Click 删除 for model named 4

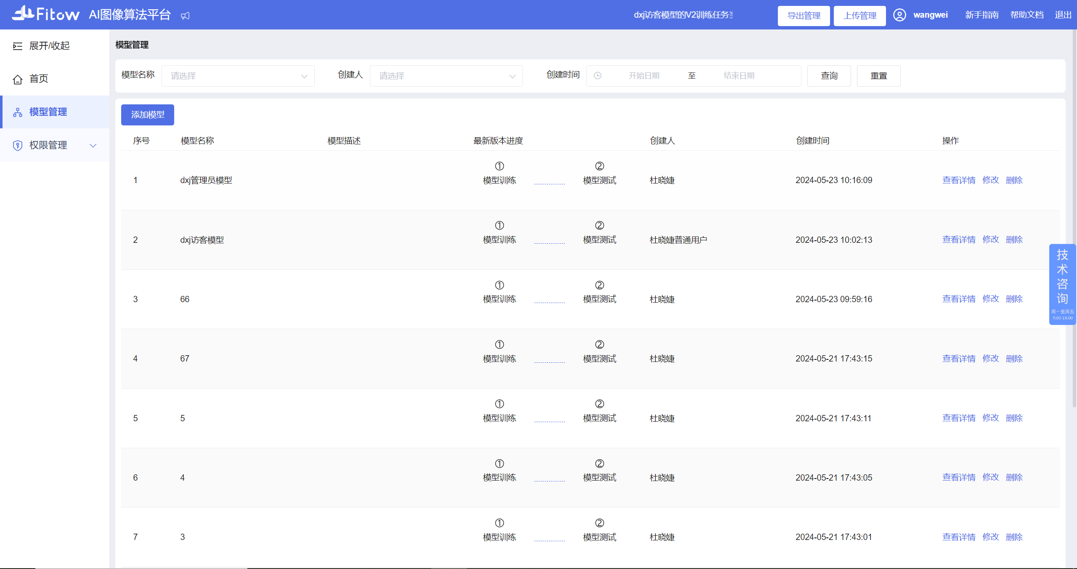pyautogui.click(x=1014, y=477)
